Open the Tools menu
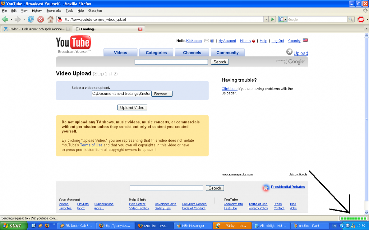The width and height of the screenshot is (369, 230). (x=69, y=10)
